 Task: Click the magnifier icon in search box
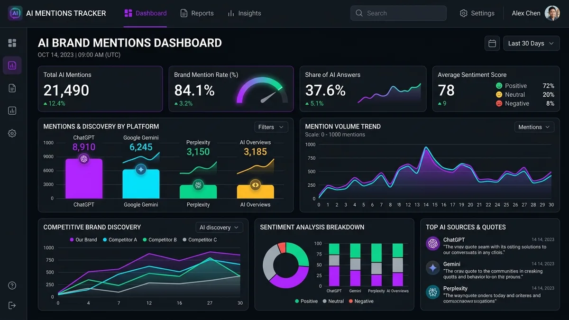coord(359,13)
